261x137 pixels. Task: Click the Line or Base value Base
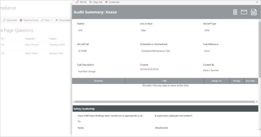click(x=144, y=30)
